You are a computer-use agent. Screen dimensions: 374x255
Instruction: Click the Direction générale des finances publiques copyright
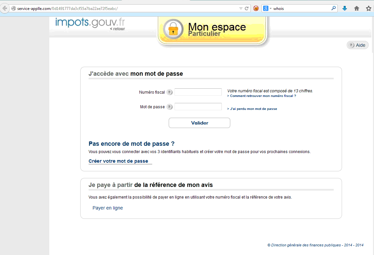(315, 245)
